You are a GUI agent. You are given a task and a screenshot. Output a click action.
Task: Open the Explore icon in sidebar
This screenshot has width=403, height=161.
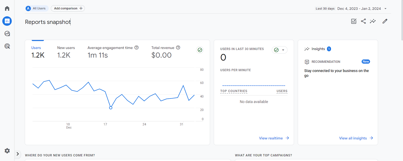(x=7, y=34)
